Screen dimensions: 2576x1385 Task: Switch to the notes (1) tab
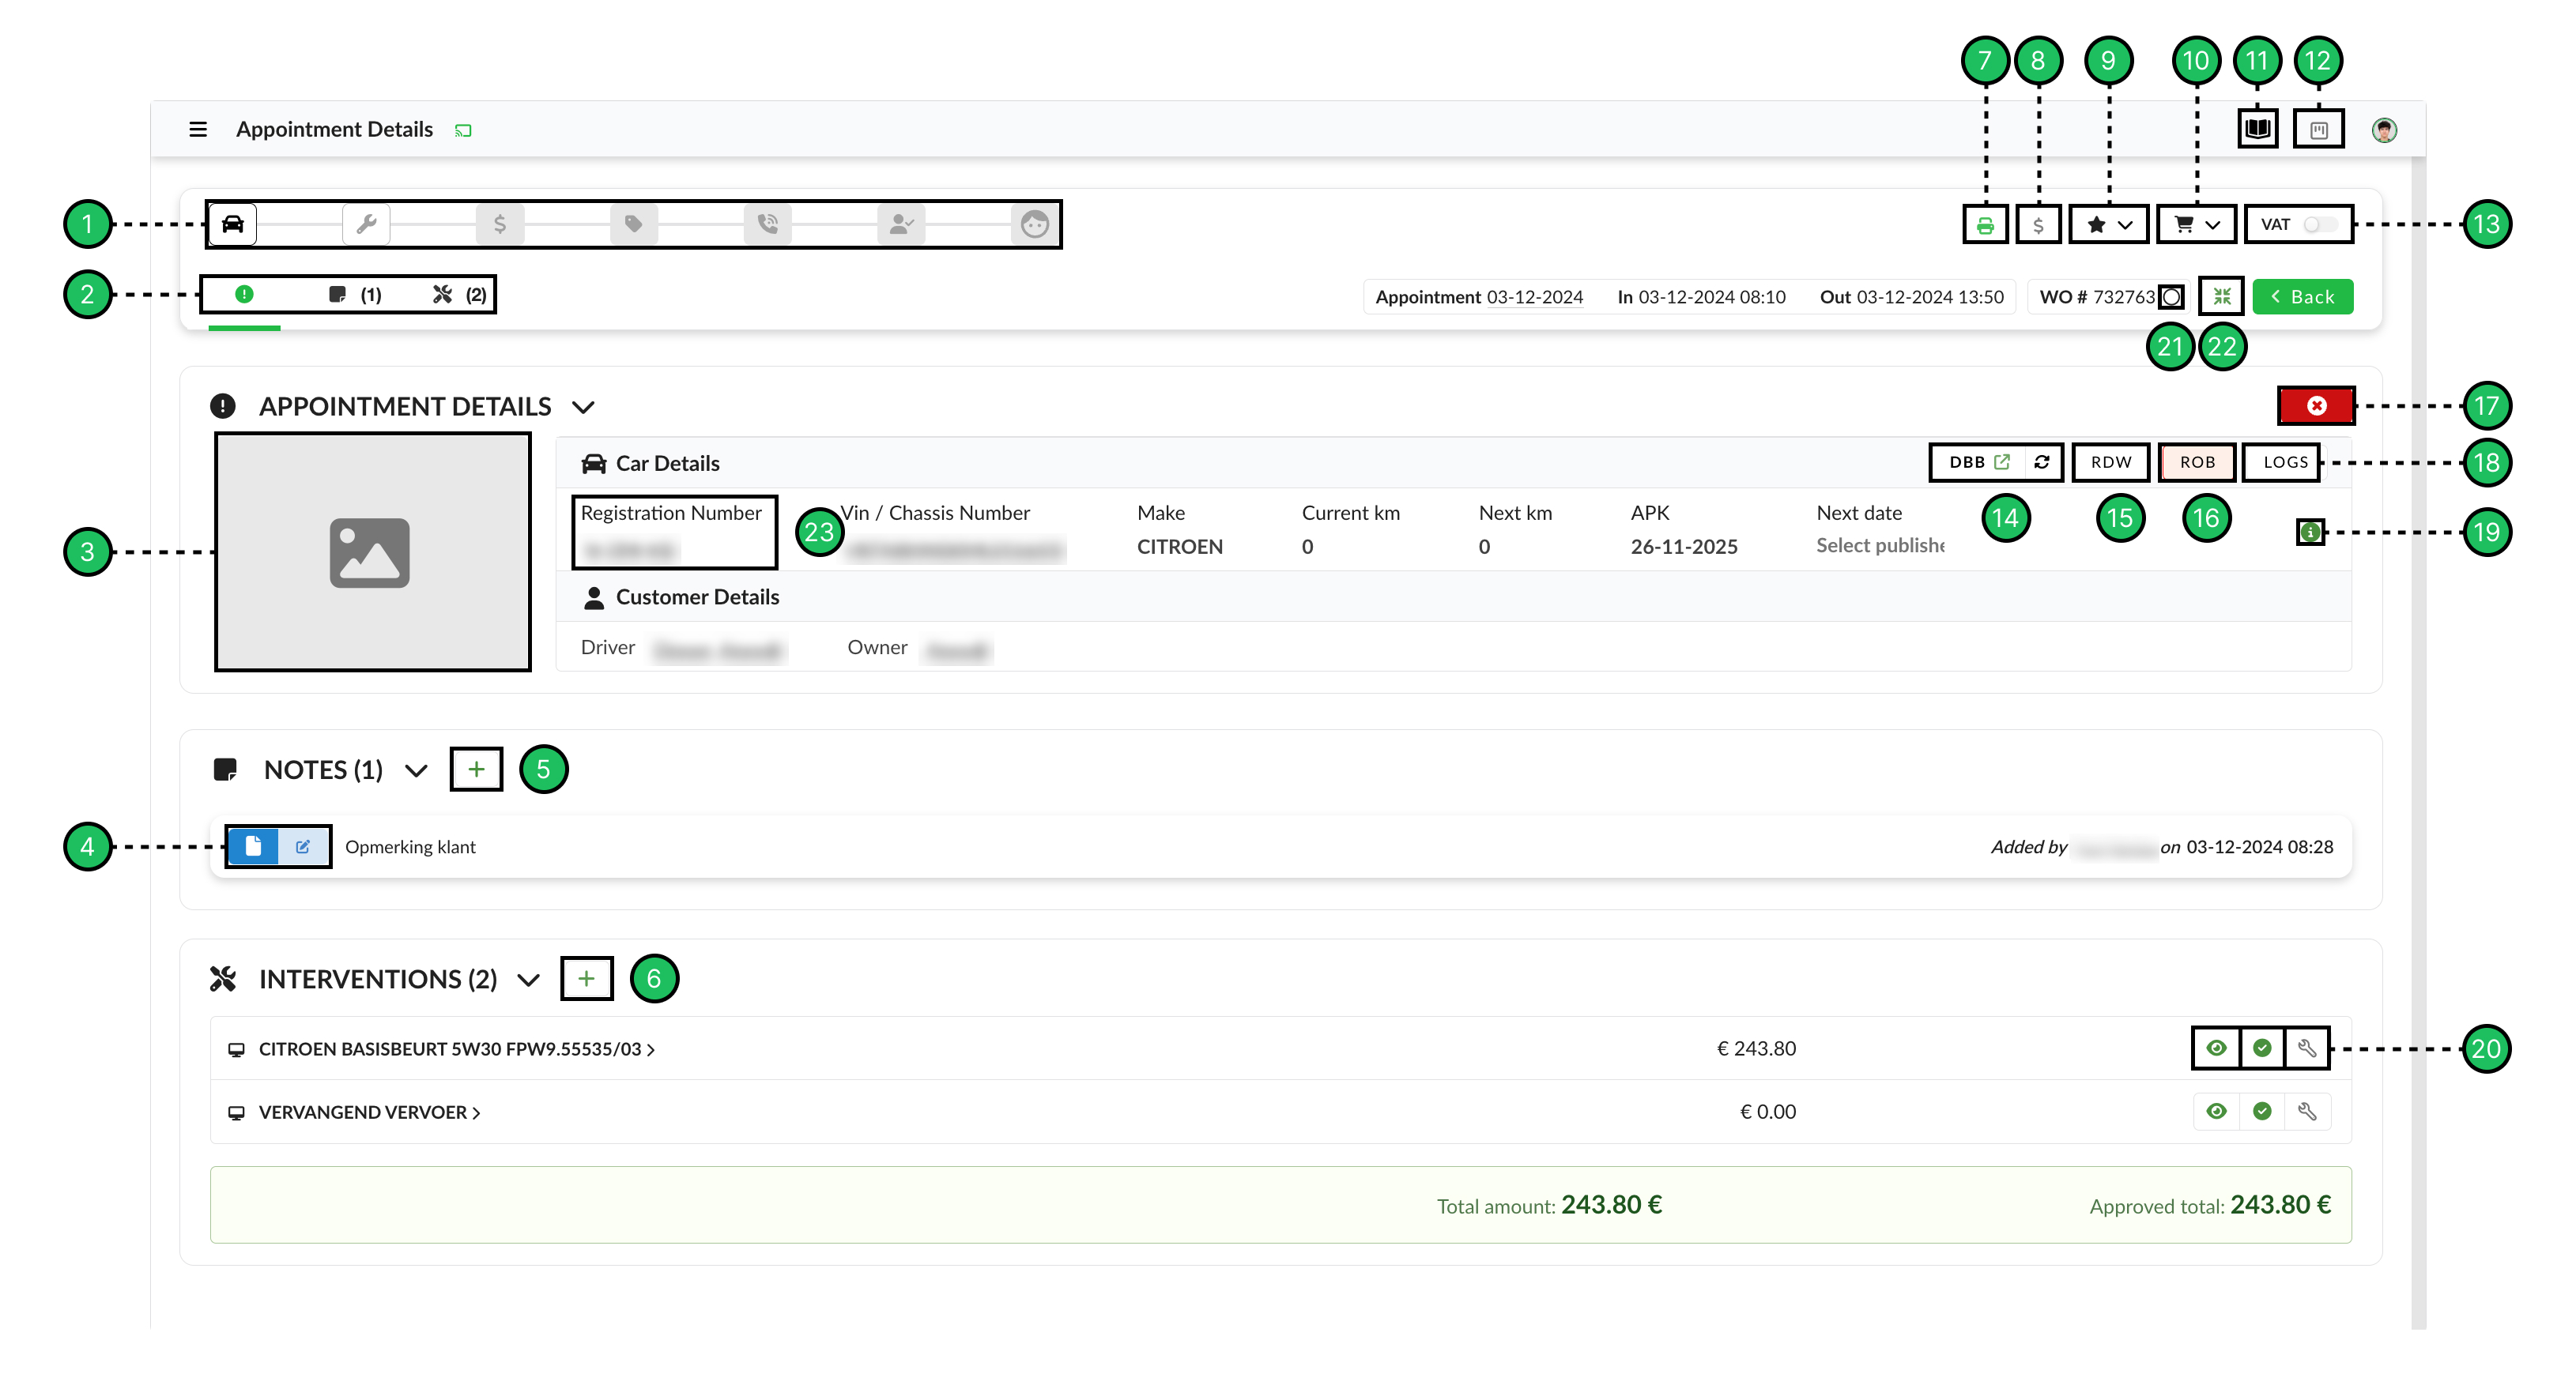click(355, 295)
